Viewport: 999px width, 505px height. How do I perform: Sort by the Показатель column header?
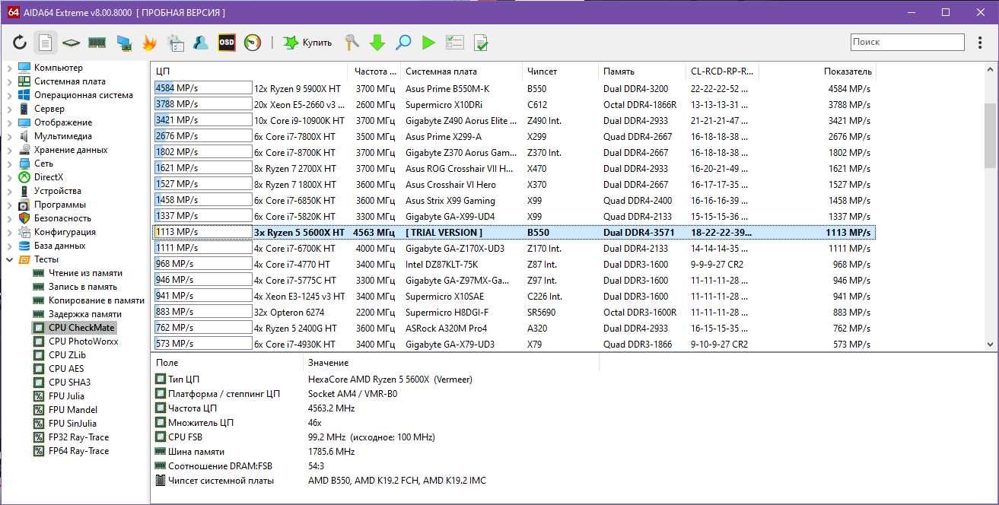818,71
